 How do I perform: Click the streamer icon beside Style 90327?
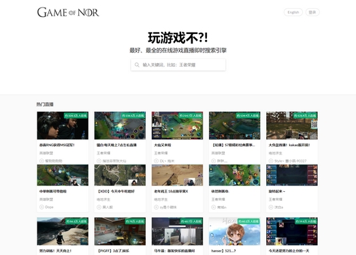tap(271, 161)
